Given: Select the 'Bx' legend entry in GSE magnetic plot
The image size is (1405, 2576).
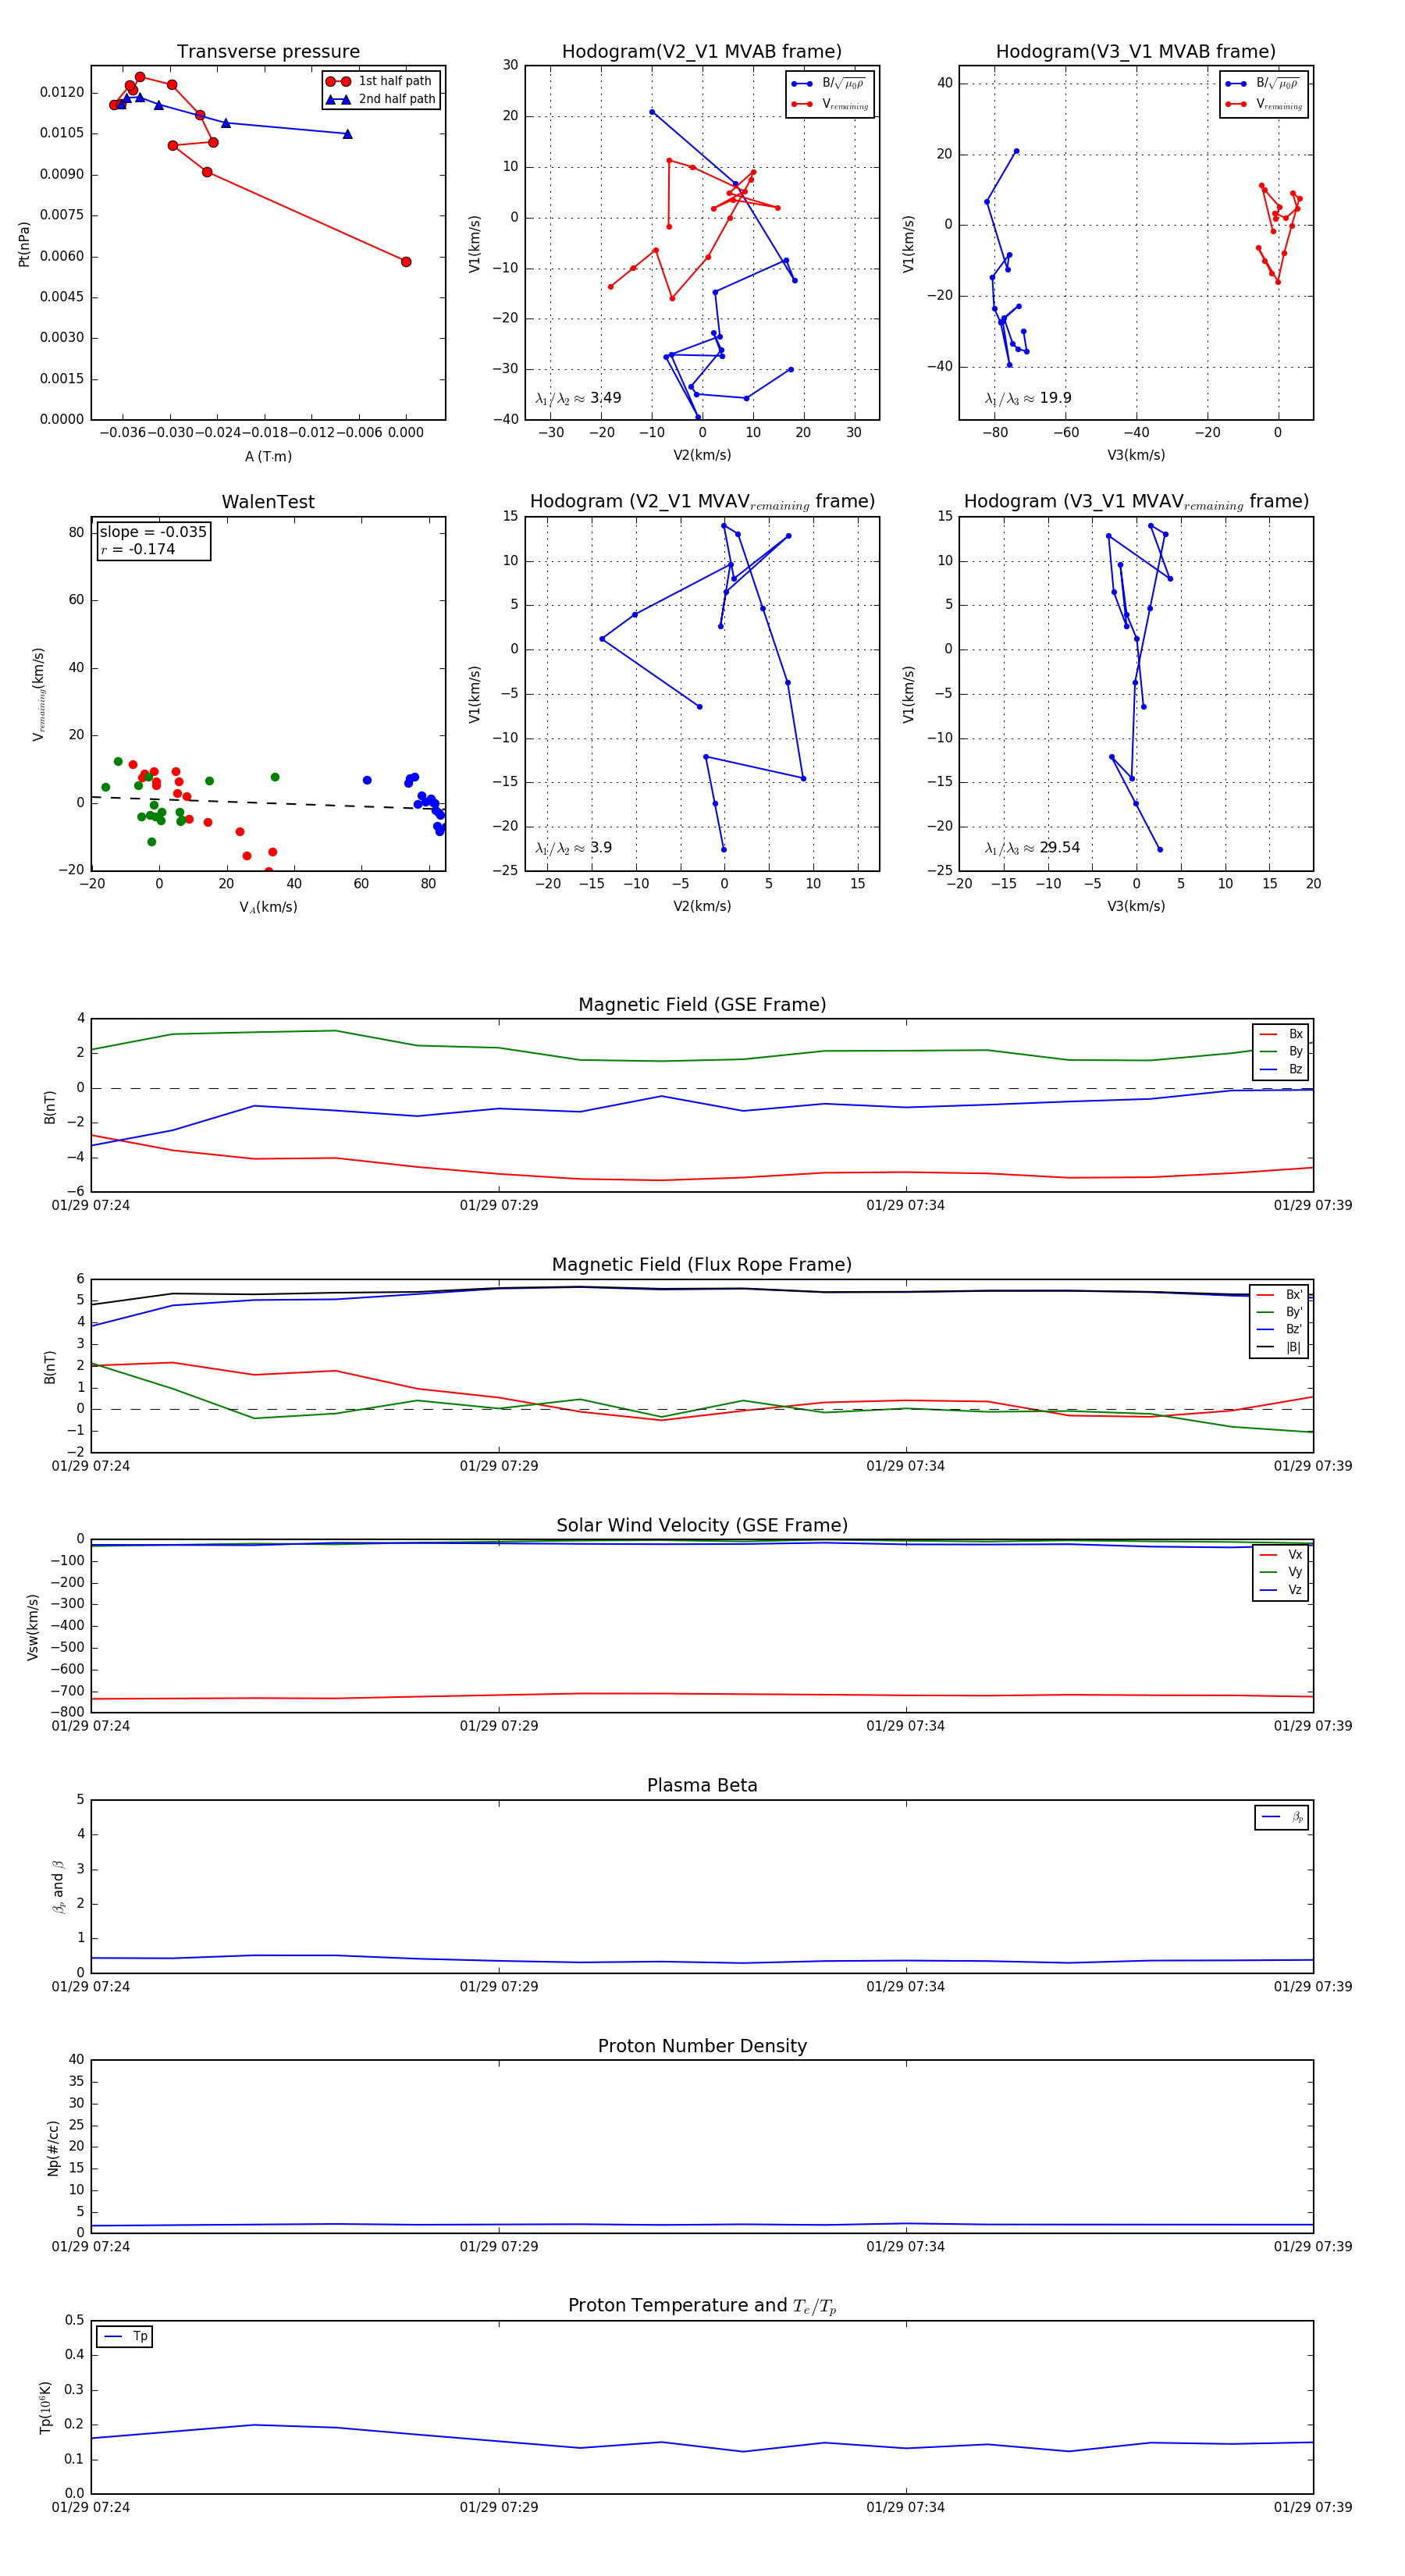Looking at the screenshot, I should 1282,1034.
